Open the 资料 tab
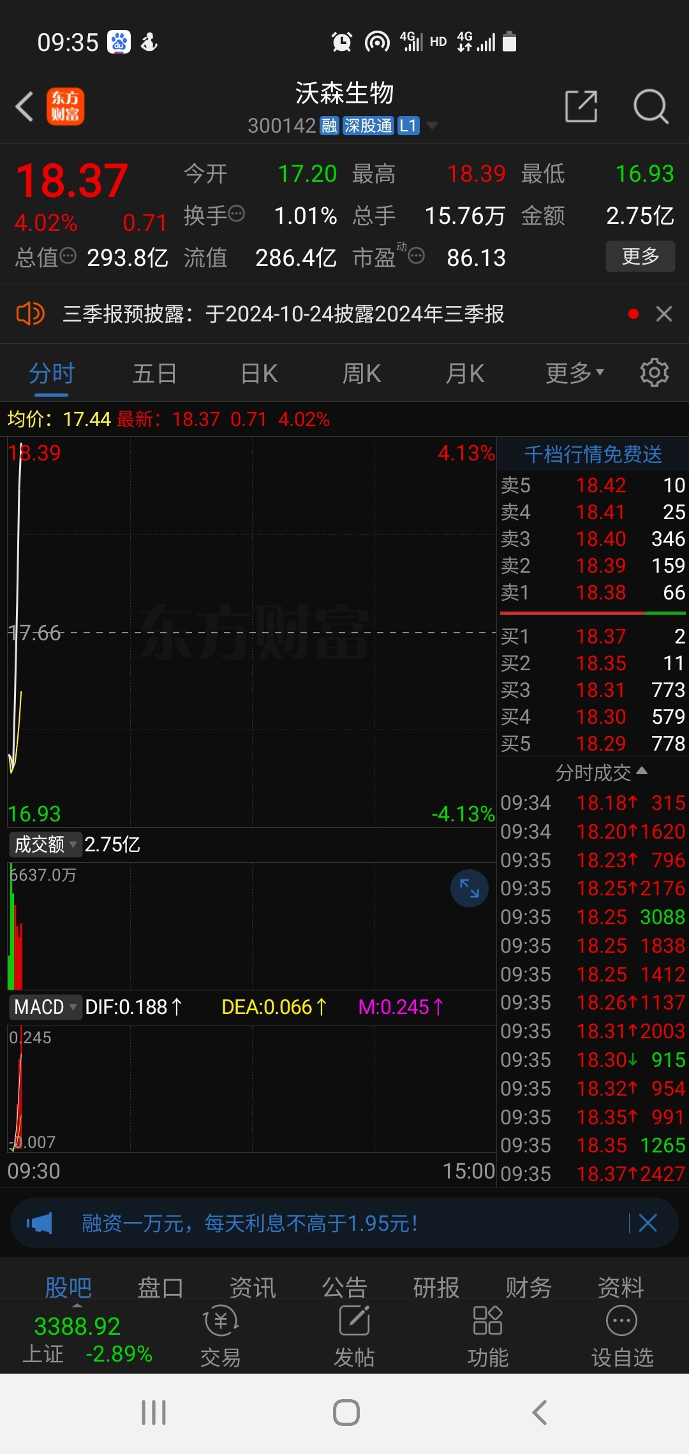Viewport: 689px width, 1454px height. coord(620,1287)
